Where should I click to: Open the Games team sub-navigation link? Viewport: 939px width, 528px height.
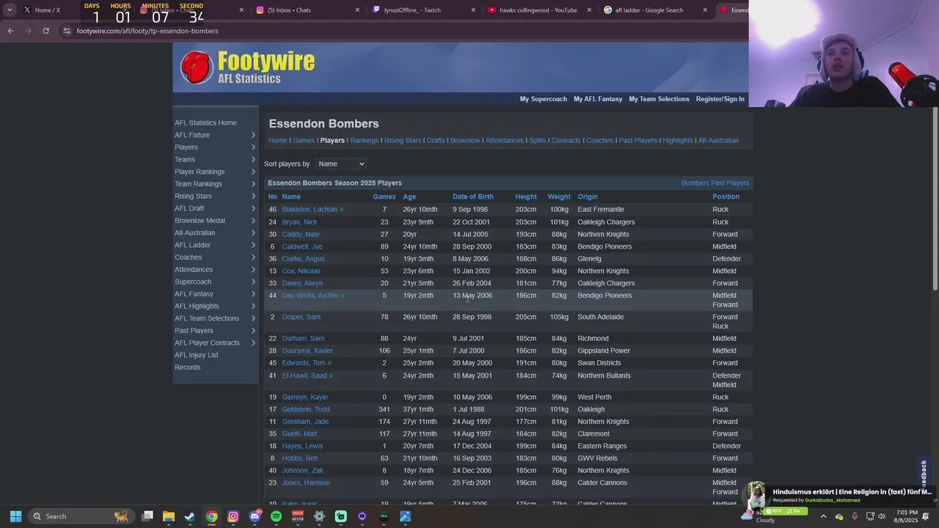tap(304, 140)
